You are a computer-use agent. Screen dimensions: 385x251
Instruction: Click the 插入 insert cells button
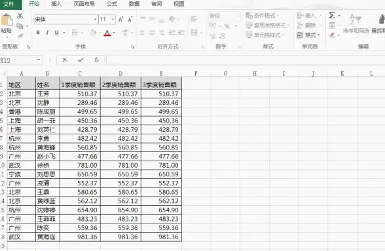[309, 16]
